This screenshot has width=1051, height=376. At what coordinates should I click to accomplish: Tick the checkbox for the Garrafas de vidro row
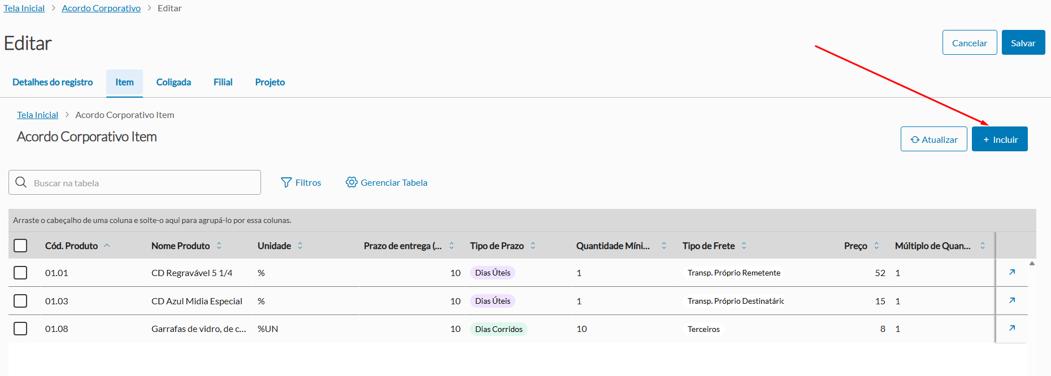pyautogui.click(x=20, y=329)
